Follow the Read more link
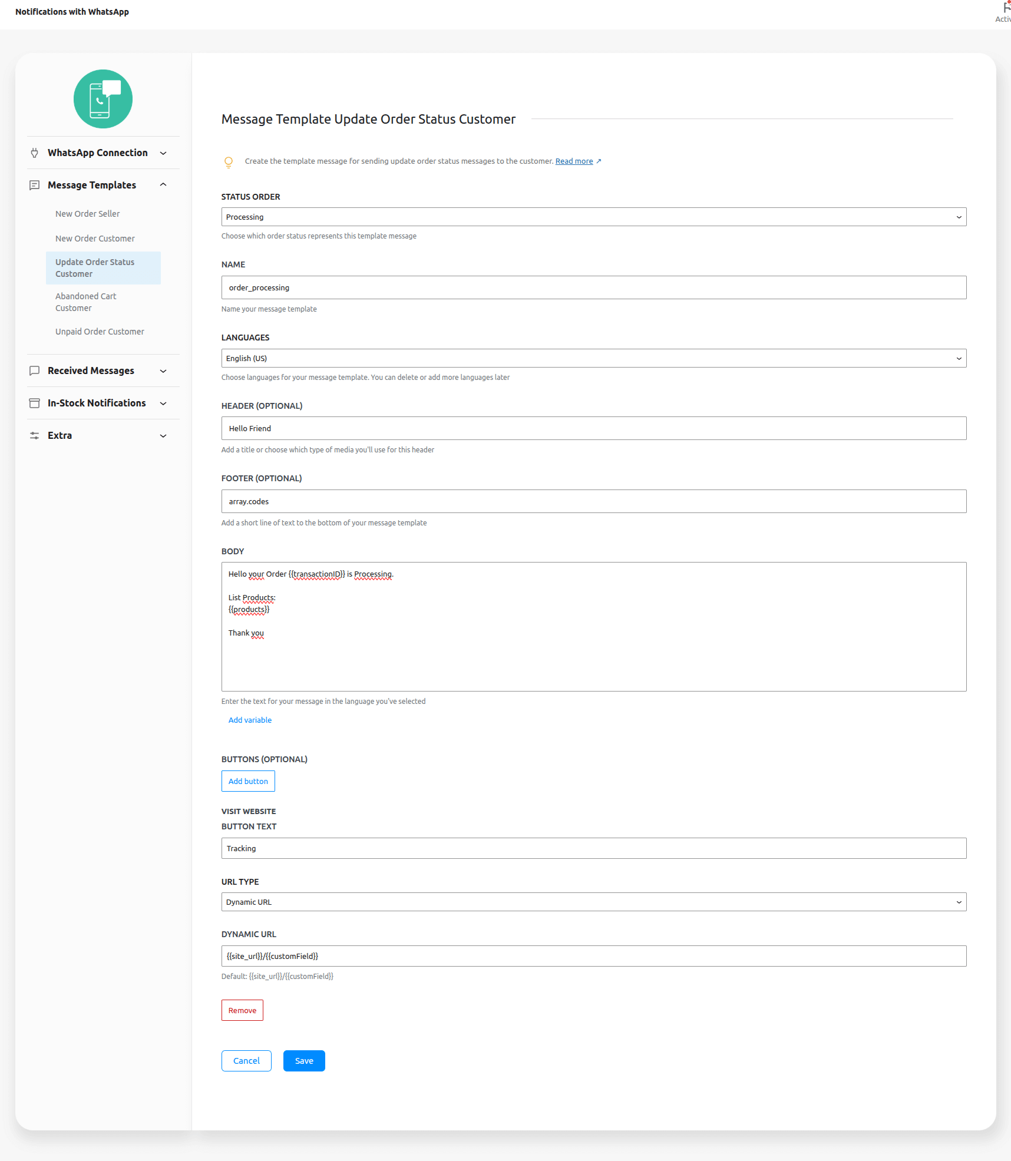The width and height of the screenshot is (1011, 1161). coord(574,161)
